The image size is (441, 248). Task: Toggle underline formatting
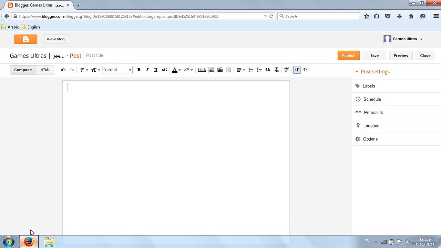coord(156,70)
